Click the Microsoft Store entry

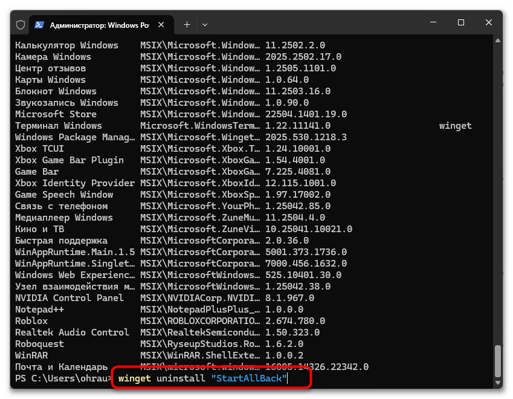click(55, 114)
